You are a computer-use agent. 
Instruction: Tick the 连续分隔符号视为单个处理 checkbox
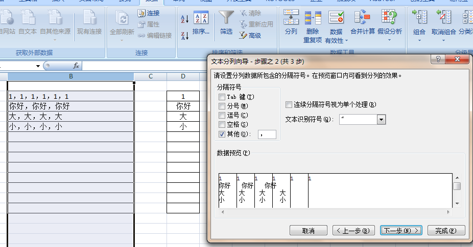(289, 105)
